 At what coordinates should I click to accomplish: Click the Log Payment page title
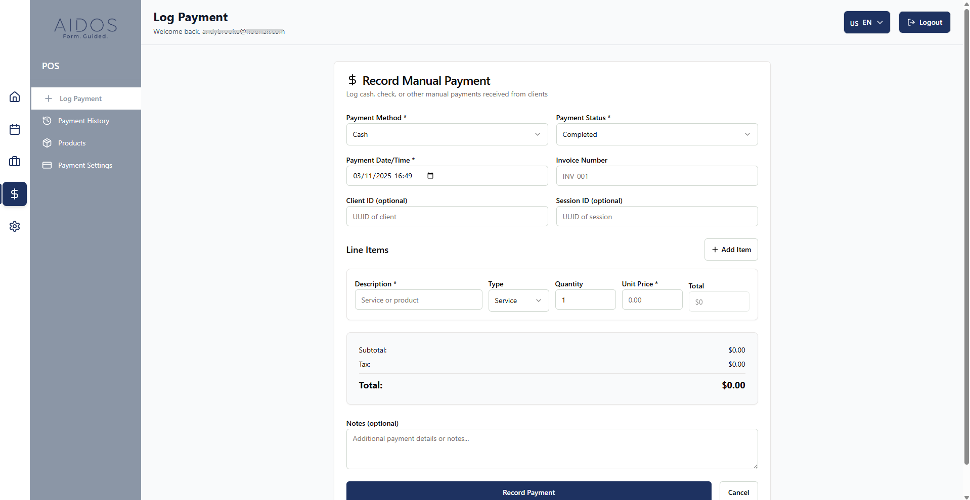click(191, 17)
